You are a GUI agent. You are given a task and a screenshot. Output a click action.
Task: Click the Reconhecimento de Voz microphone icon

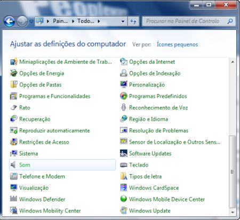point(124,107)
